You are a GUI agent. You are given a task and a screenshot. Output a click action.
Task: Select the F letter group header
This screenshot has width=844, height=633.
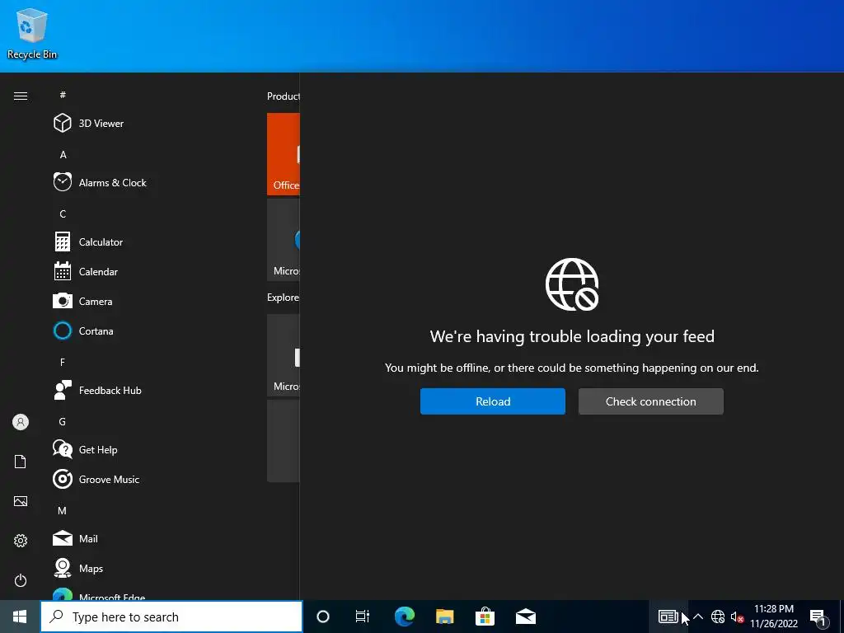click(63, 363)
